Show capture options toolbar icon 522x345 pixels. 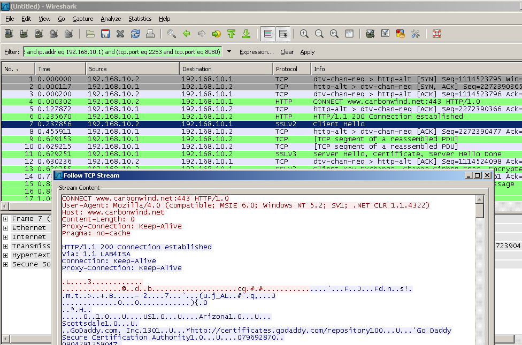tap(24, 34)
